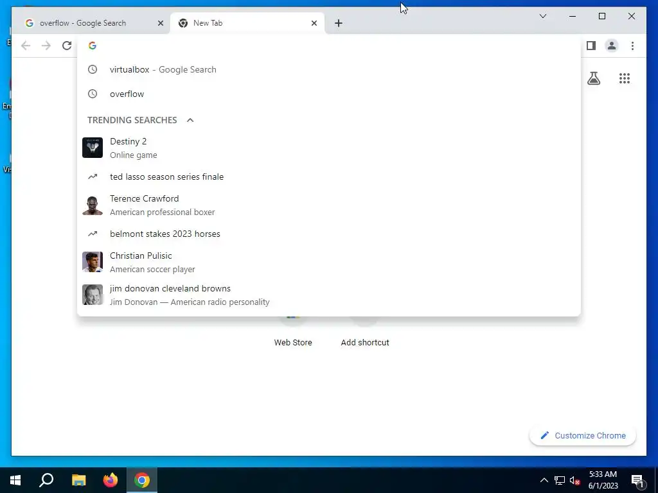Click Jim Donovan's photo thumbnail
Screen dimensions: 658x493
[93, 295]
